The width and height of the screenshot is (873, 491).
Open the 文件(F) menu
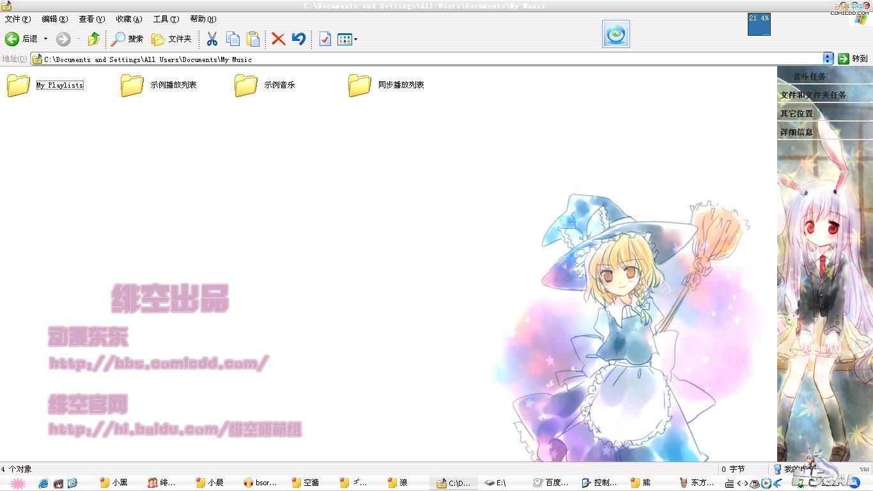pyautogui.click(x=18, y=19)
